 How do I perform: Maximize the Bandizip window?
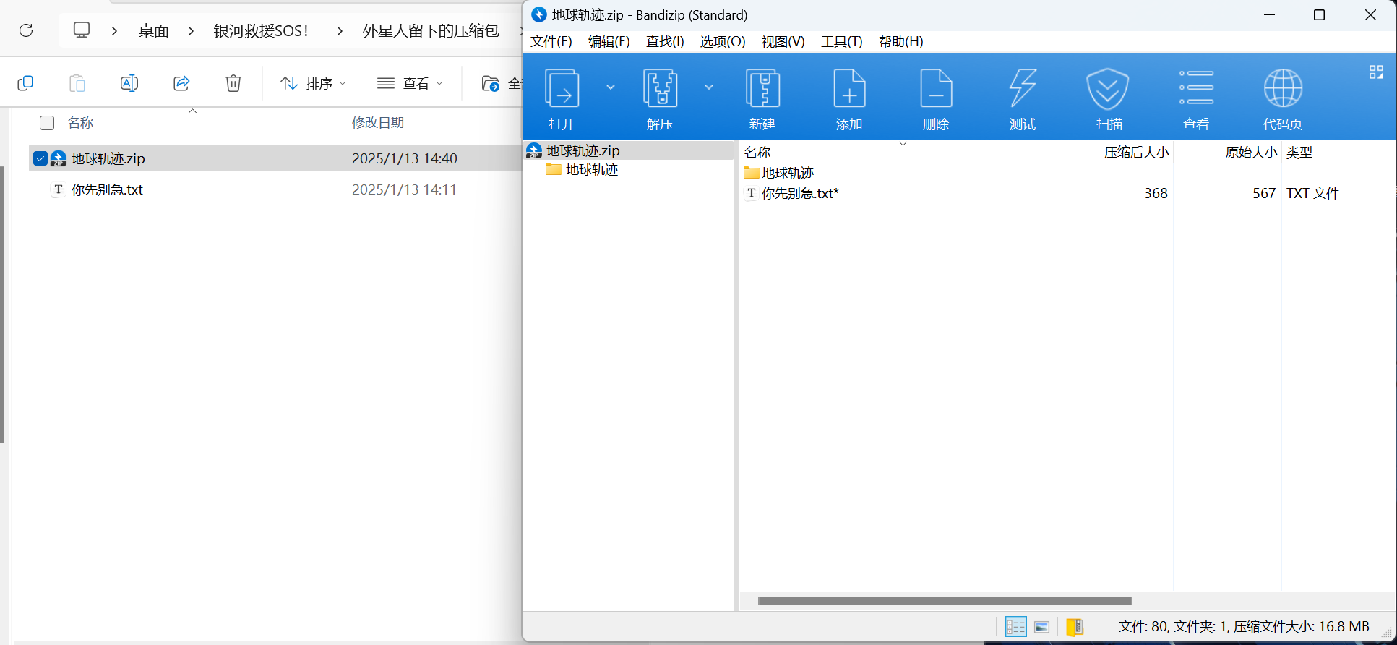1319,14
